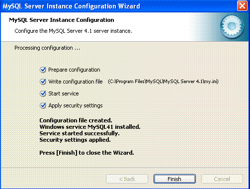Click the Apply security settings checkmark icon
The height and width of the screenshot is (189, 250).
click(43, 105)
